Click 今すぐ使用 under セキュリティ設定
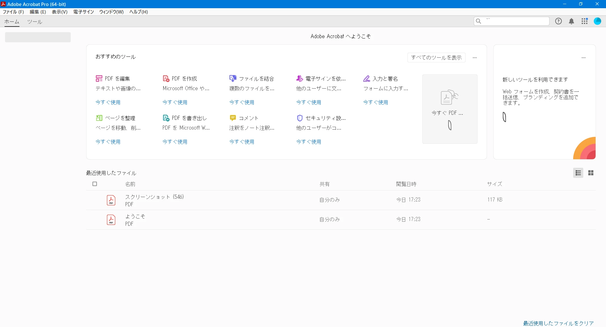 point(309,142)
